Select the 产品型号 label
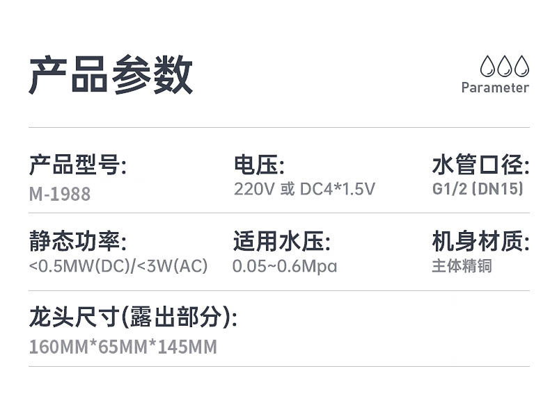Image resolution: width=550 pixels, height=405 pixels. tap(78, 167)
